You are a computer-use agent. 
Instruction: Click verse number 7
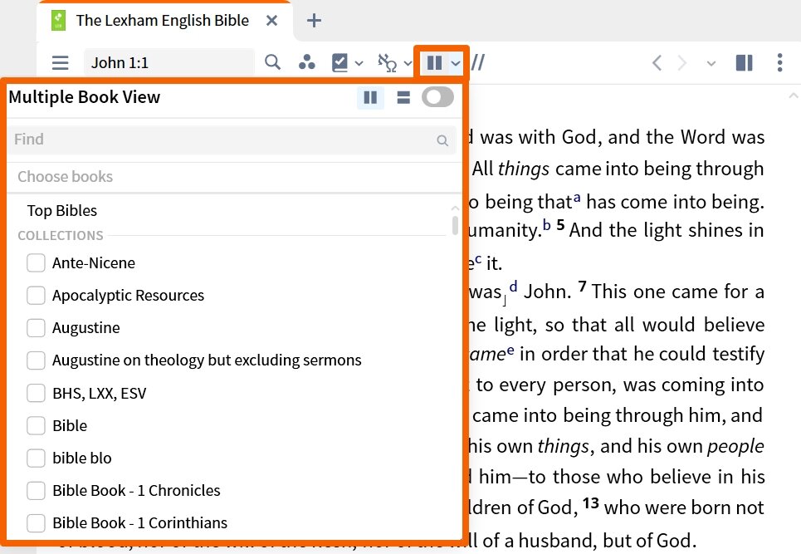(582, 287)
